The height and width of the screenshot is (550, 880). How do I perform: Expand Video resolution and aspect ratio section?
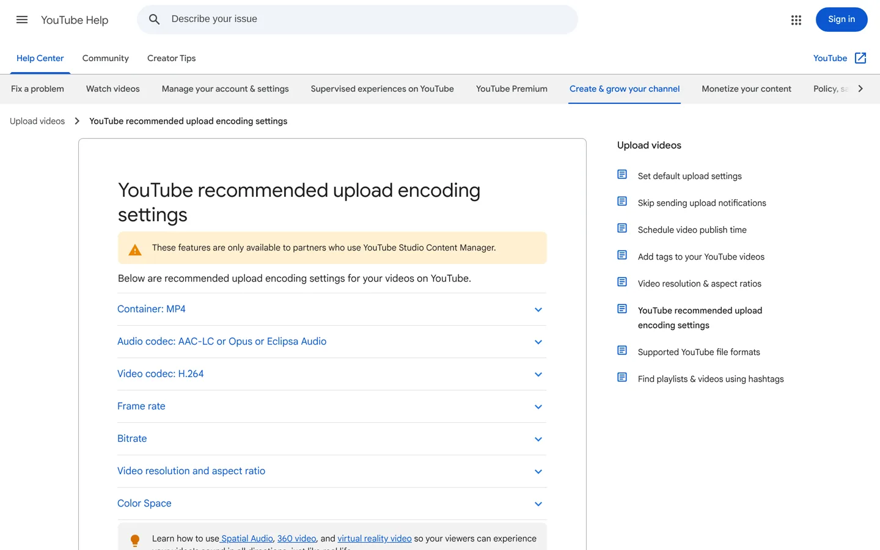click(x=332, y=471)
